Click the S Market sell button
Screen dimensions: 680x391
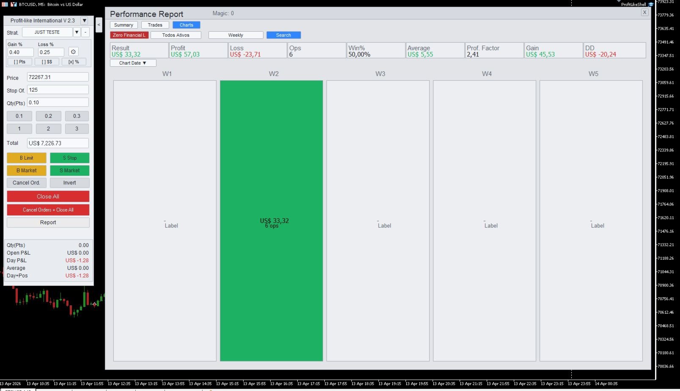click(69, 171)
